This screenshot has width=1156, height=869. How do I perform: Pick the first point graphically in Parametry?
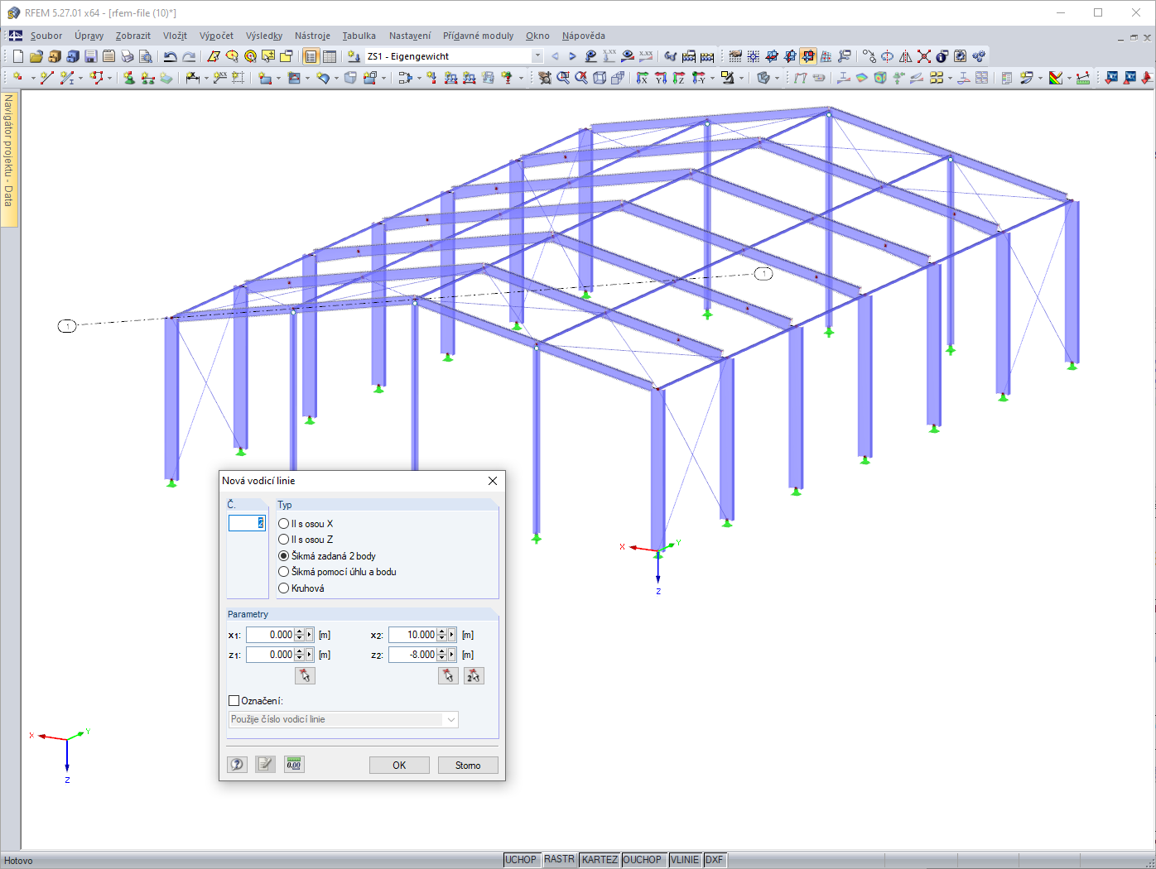tap(305, 676)
